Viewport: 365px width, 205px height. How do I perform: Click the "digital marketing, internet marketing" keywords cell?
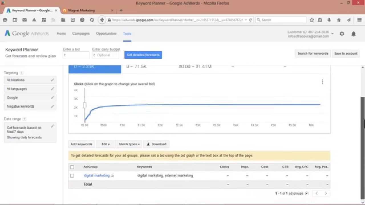165,176
